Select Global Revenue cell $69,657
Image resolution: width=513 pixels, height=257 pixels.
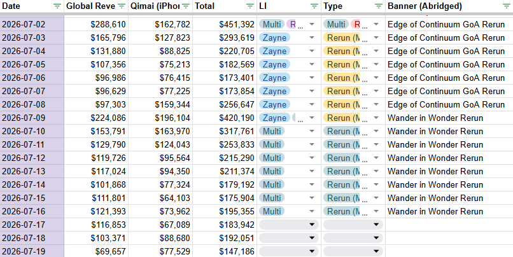click(96, 251)
